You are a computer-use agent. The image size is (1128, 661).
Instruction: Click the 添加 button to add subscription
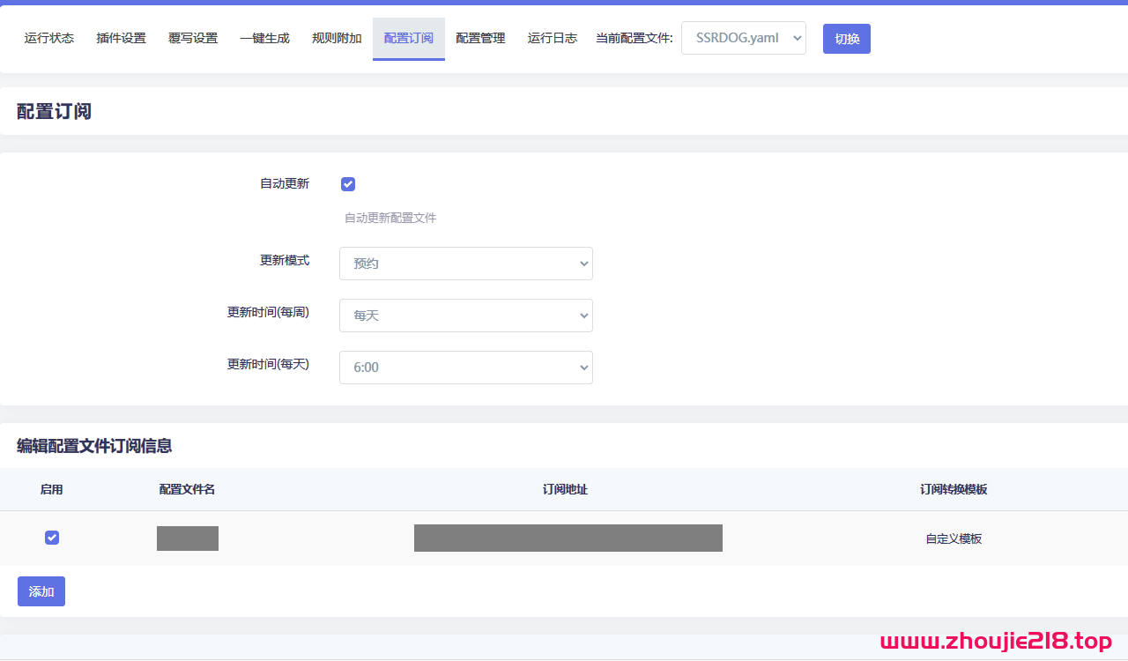[41, 590]
